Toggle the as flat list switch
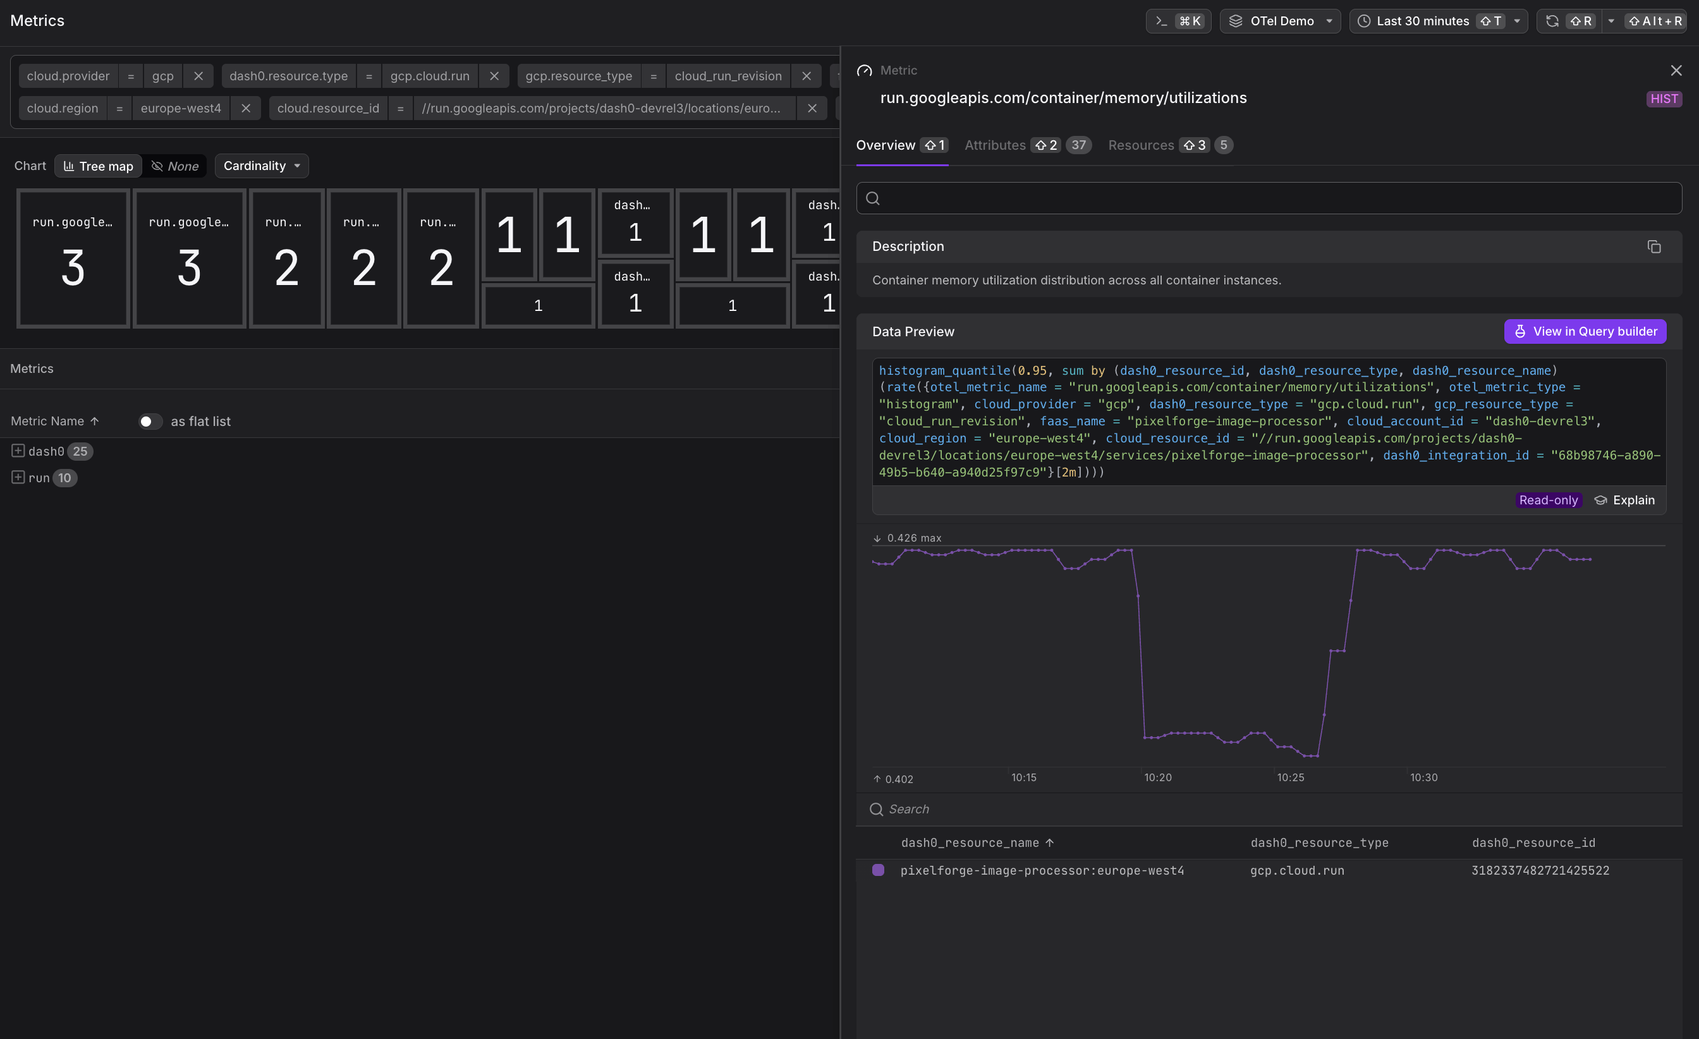This screenshot has width=1699, height=1039. tap(150, 422)
